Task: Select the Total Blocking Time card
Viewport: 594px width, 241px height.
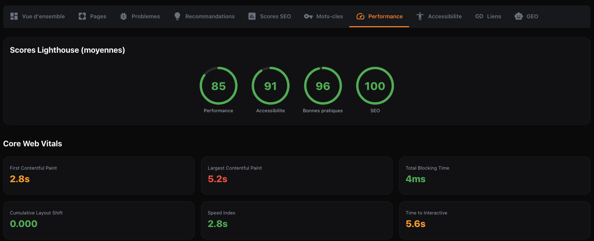Action: [494, 175]
